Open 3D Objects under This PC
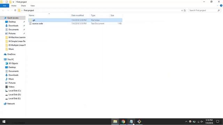Image resolution: width=223 pixels, height=125 pixels. [x=13, y=63]
